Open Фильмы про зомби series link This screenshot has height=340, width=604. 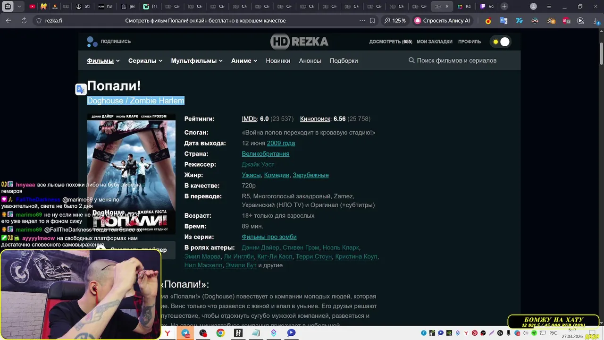point(269,237)
